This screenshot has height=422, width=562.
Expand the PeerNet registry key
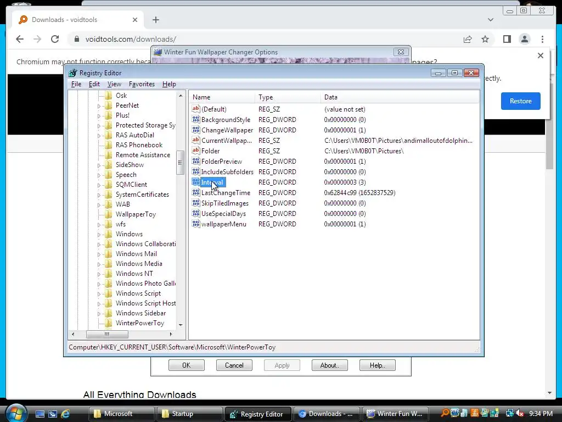point(99,106)
